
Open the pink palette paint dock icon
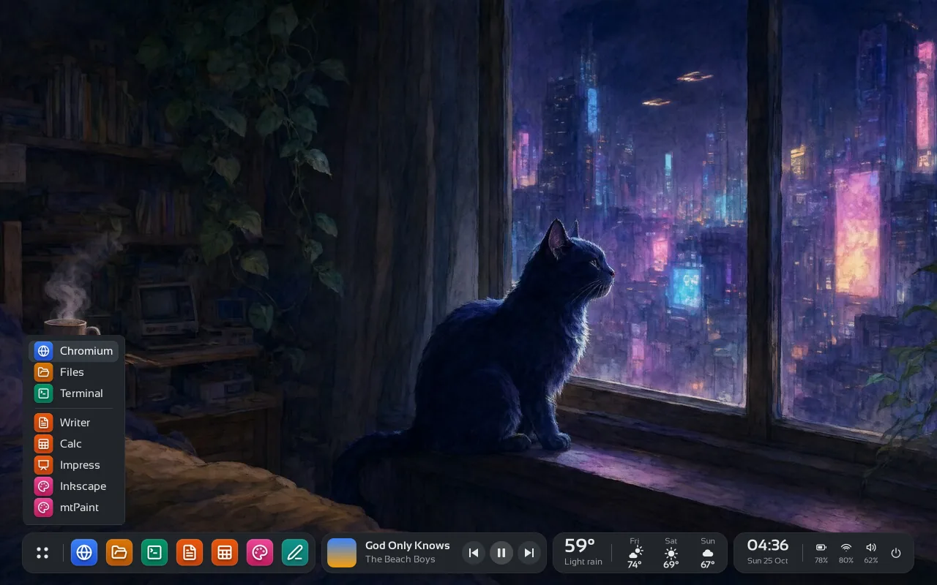point(260,553)
